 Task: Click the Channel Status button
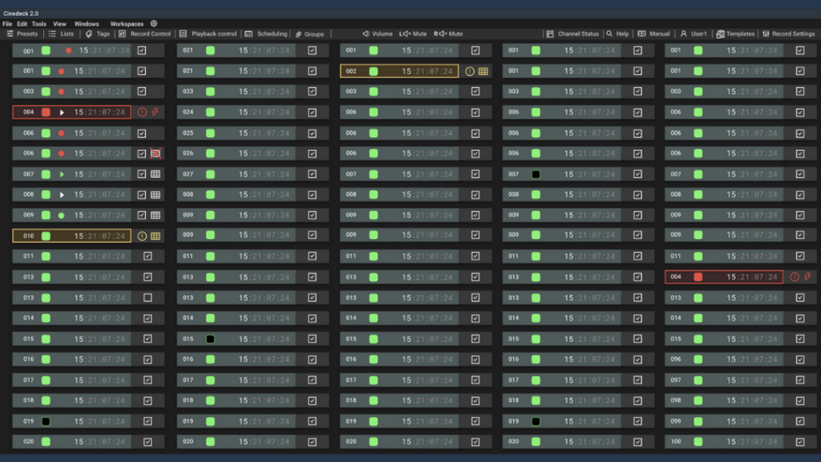[x=572, y=34]
